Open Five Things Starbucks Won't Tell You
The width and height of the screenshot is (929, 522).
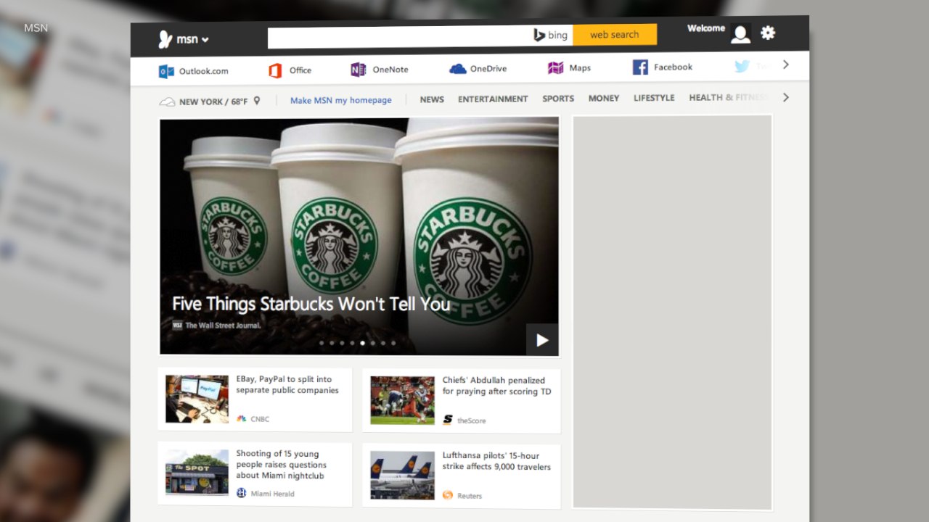(311, 304)
